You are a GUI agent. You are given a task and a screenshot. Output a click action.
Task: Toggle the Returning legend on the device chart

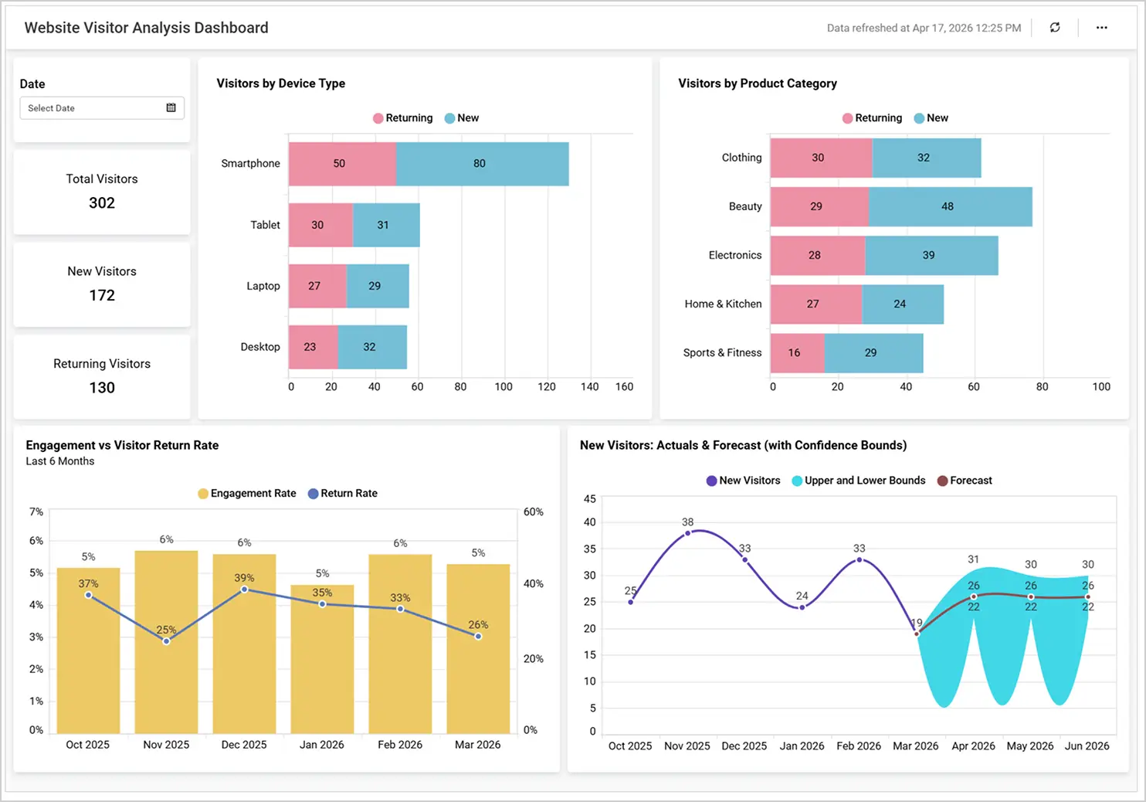click(x=402, y=117)
